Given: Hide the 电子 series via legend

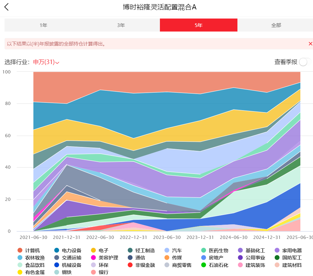Looking at the screenshot, I should tap(93, 250).
